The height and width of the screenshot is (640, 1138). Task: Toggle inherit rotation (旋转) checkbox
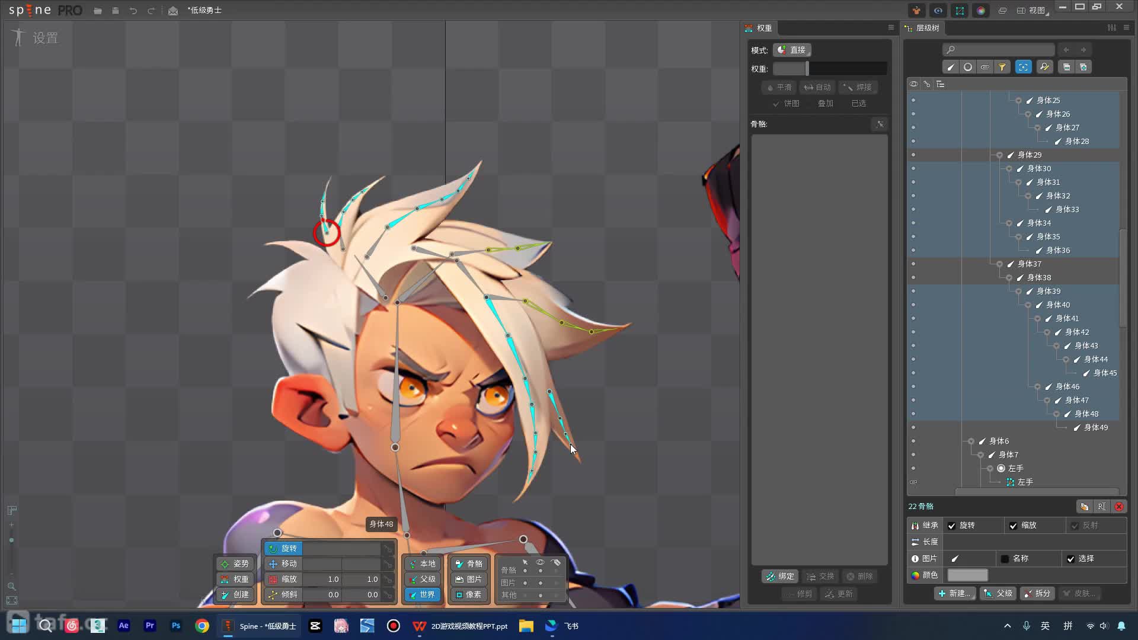tap(952, 526)
